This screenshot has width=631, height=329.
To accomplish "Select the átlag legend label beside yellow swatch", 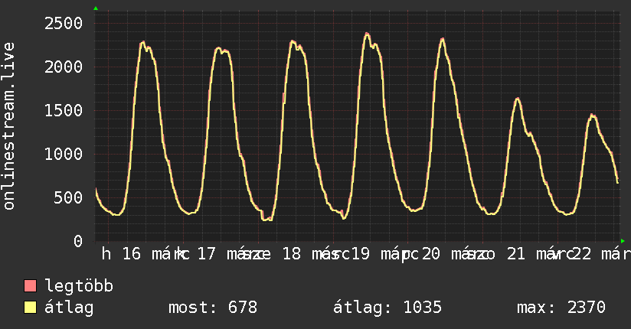I will pyautogui.click(x=70, y=308).
